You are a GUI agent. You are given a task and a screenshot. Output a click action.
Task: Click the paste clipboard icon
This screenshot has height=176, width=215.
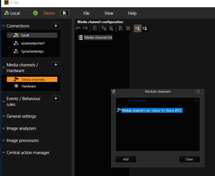pos(111,28)
